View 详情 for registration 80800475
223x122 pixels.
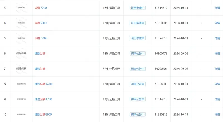[217, 54]
